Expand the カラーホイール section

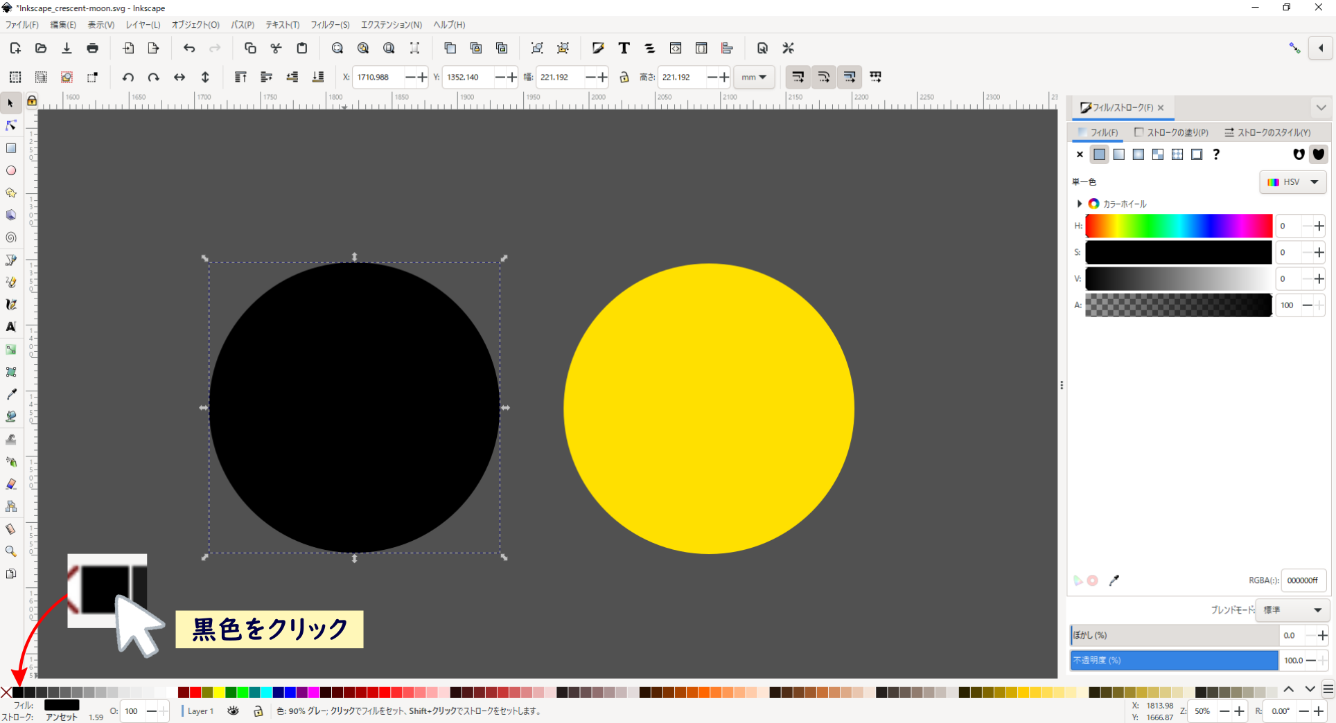[1079, 204]
